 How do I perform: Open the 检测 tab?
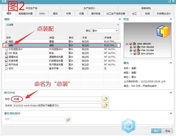(x=147, y=14)
